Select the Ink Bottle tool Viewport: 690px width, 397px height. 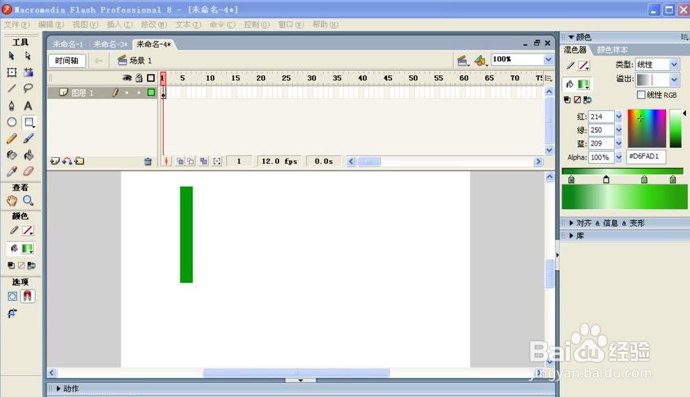[11, 155]
